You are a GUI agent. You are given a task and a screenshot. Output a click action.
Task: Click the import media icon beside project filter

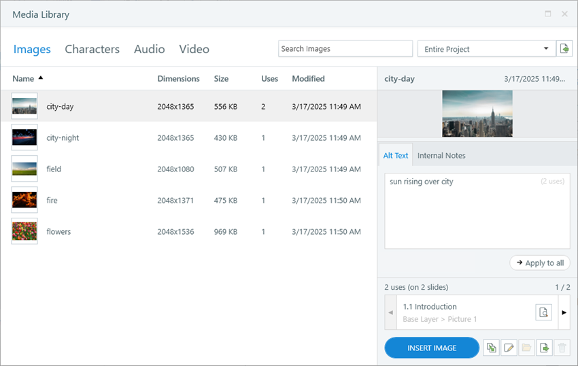pos(564,49)
